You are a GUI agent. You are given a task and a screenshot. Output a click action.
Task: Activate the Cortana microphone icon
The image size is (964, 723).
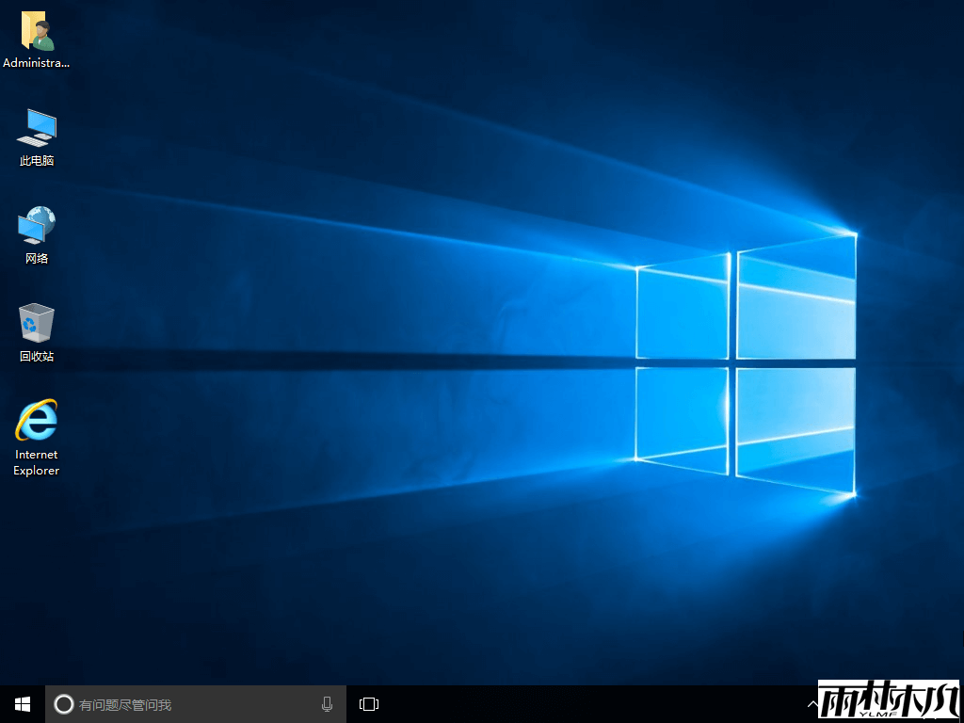[x=327, y=704]
